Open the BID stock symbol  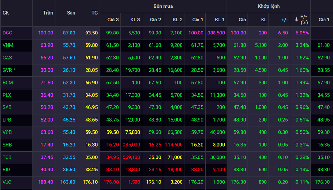pos(7,170)
